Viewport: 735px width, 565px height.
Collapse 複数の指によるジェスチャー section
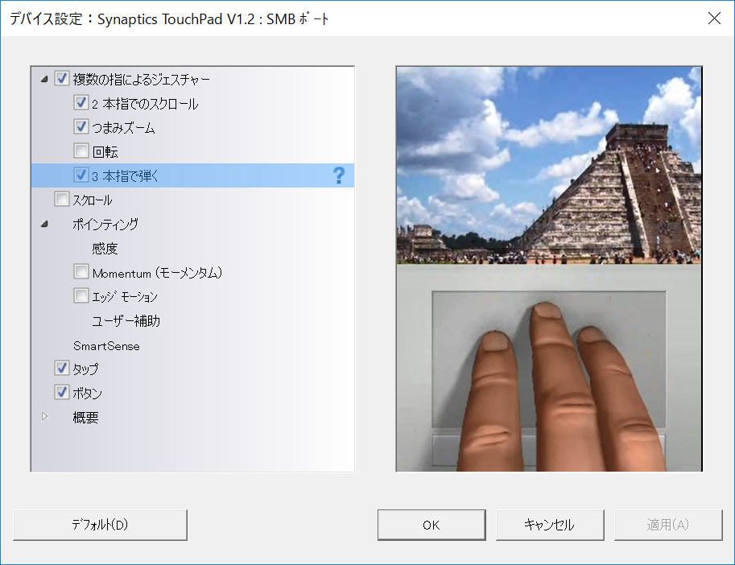pyautogui.click(x=46, y=78)
